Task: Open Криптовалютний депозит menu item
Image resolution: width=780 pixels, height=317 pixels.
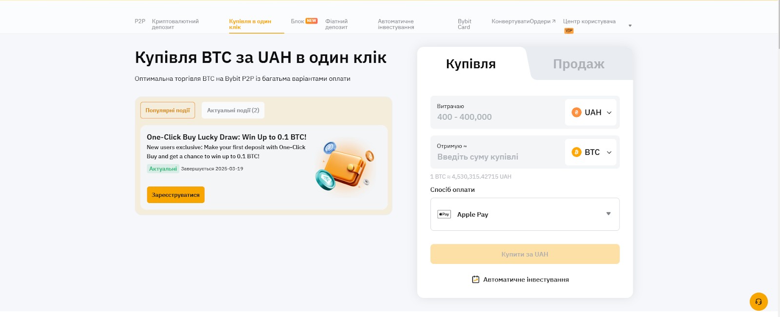Action: pos(175,24)
